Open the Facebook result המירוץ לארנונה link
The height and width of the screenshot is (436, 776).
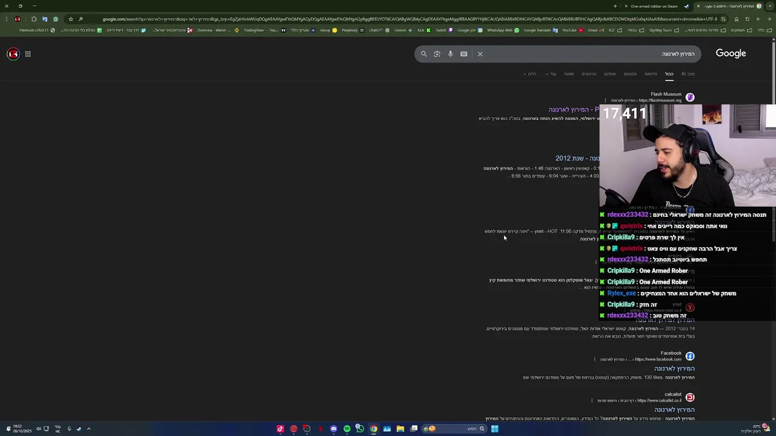[674, 368]
